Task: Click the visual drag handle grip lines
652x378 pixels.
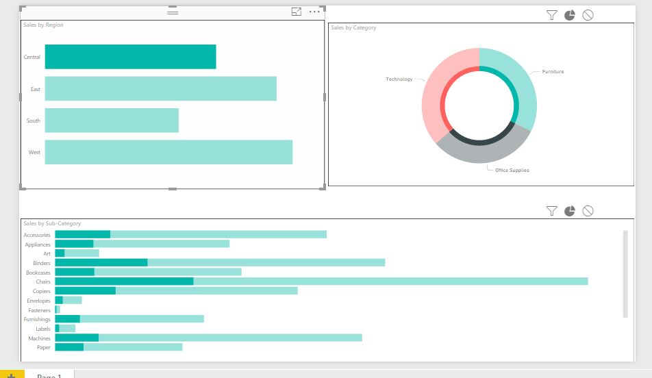Action: pos(173,12)
